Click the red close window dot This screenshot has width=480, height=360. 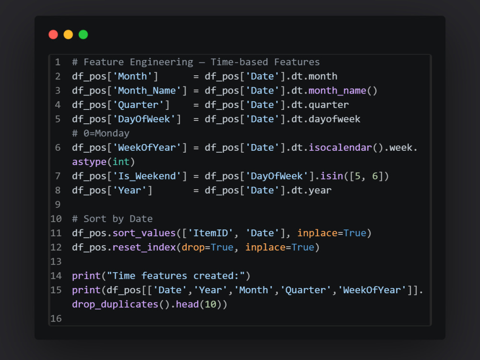(53, 35)
